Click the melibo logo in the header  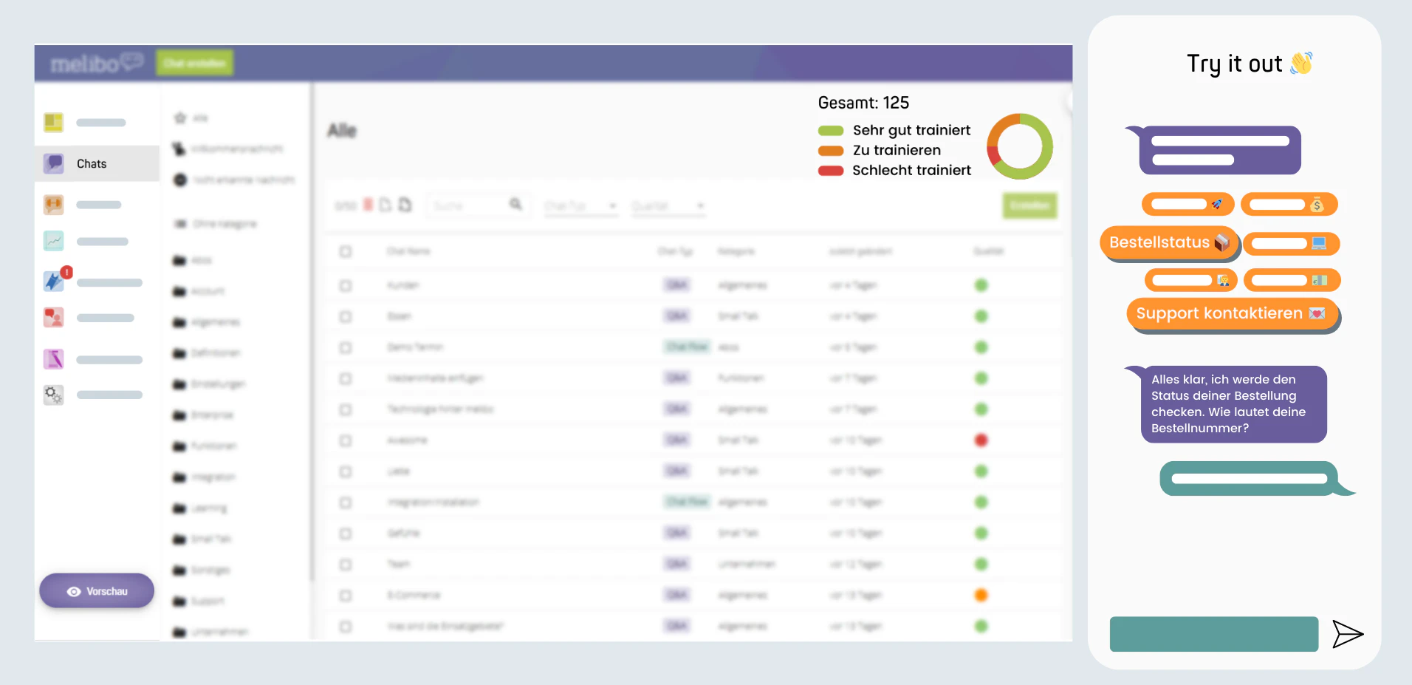[96, 63]
